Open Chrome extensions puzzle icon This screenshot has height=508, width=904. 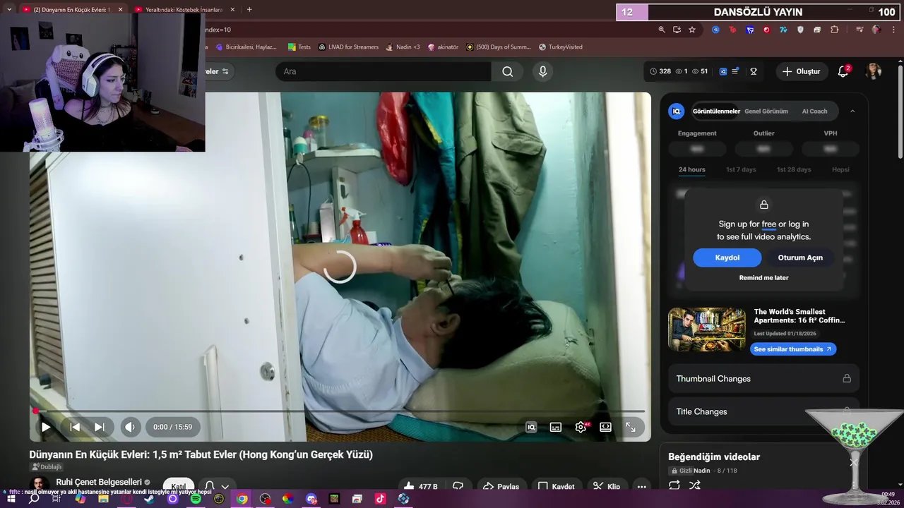click(835, 30)
